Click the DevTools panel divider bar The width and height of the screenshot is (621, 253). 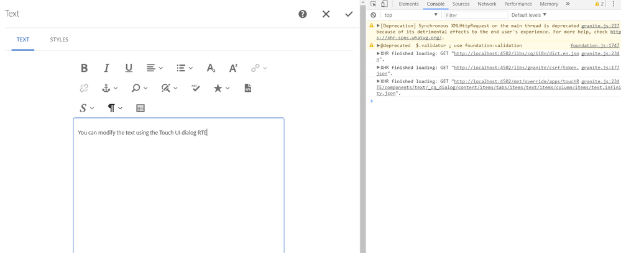pyautogui.click(x=363, y=126)
